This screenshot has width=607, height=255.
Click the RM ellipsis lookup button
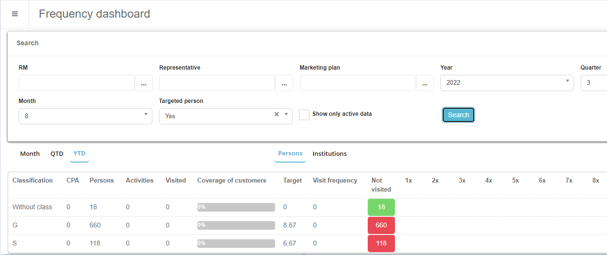point(143,83)
